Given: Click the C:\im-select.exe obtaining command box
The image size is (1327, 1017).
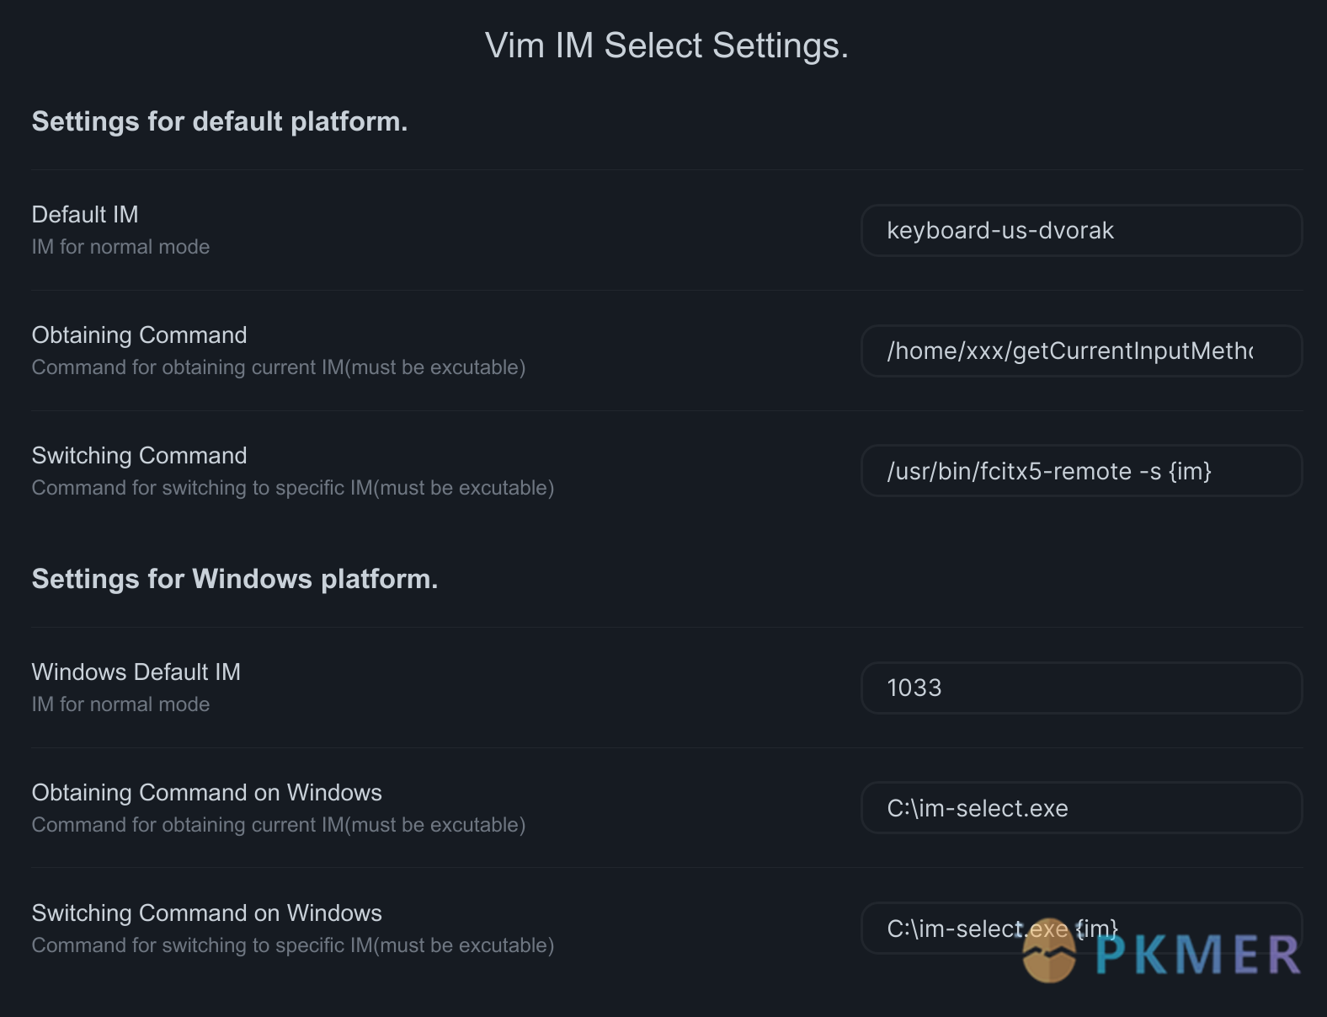Looking at the screenshot, I should [x=1080, y=808].
